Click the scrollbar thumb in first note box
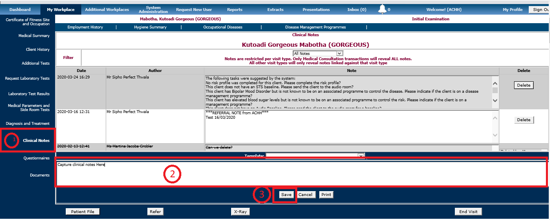 [495, 90]
